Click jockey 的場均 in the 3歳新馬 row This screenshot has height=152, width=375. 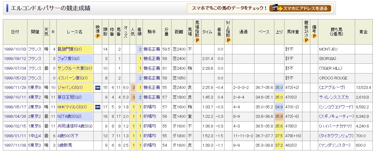click(150, 146)
